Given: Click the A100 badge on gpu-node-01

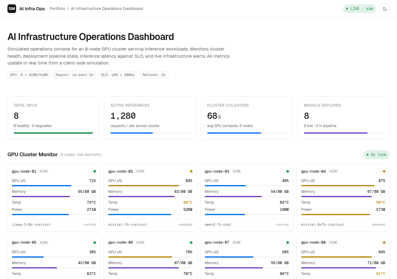Looking at the screenshot, I should 44,171.
